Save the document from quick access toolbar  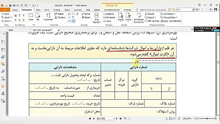click(x=10, y=6)
